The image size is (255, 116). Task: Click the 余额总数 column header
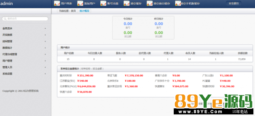click(243, 53)
